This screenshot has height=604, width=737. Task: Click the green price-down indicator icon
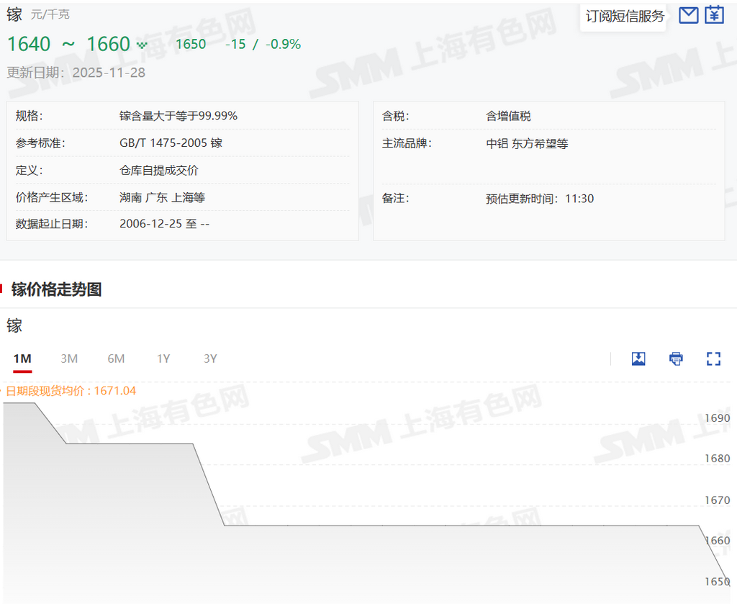coord(142,45)
